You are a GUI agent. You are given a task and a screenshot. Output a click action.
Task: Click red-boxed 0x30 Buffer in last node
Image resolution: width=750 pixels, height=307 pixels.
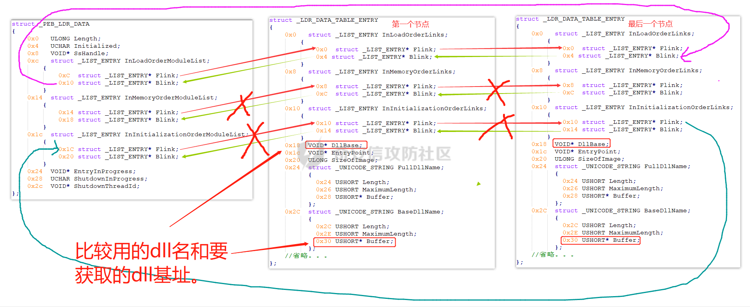(601, 240)
